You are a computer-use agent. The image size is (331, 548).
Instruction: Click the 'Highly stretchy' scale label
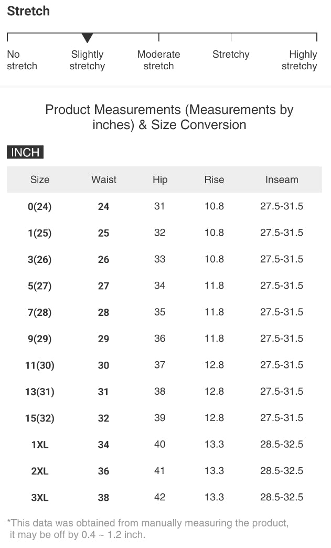click(x=299, y=60)
